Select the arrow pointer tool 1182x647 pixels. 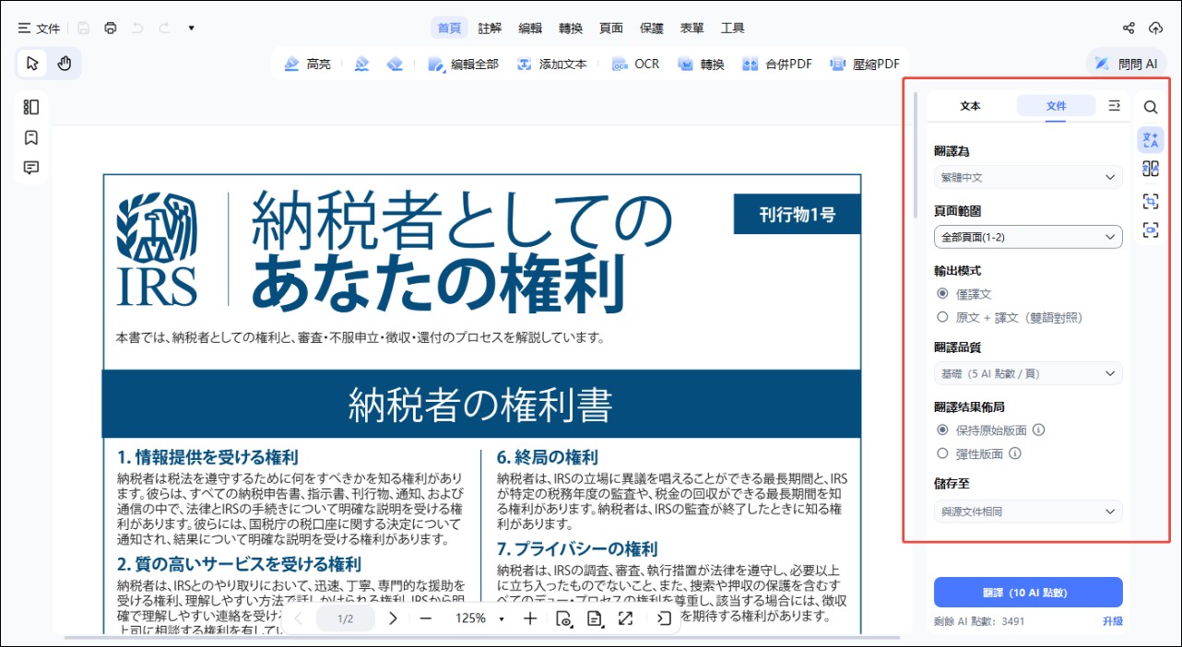(x=33, y=64)
